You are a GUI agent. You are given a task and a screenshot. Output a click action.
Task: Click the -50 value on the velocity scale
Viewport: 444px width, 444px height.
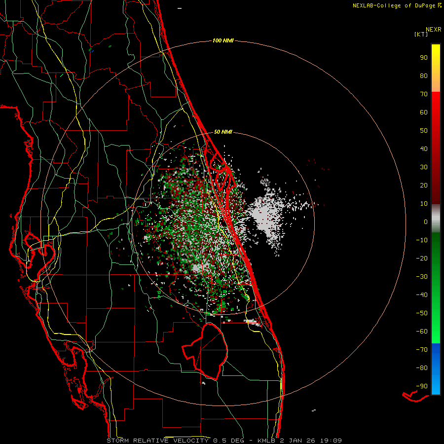tap(422, 313)
